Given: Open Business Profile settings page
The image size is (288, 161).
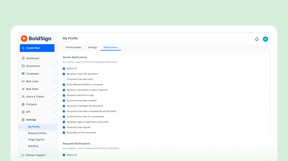Looking at the screenshot, I should click(x=37, y=133).
